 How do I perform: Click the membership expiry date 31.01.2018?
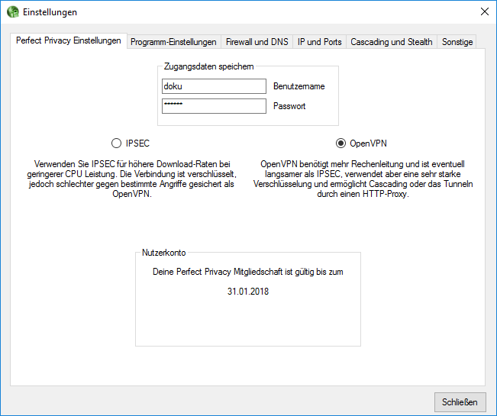pos(248,292)
